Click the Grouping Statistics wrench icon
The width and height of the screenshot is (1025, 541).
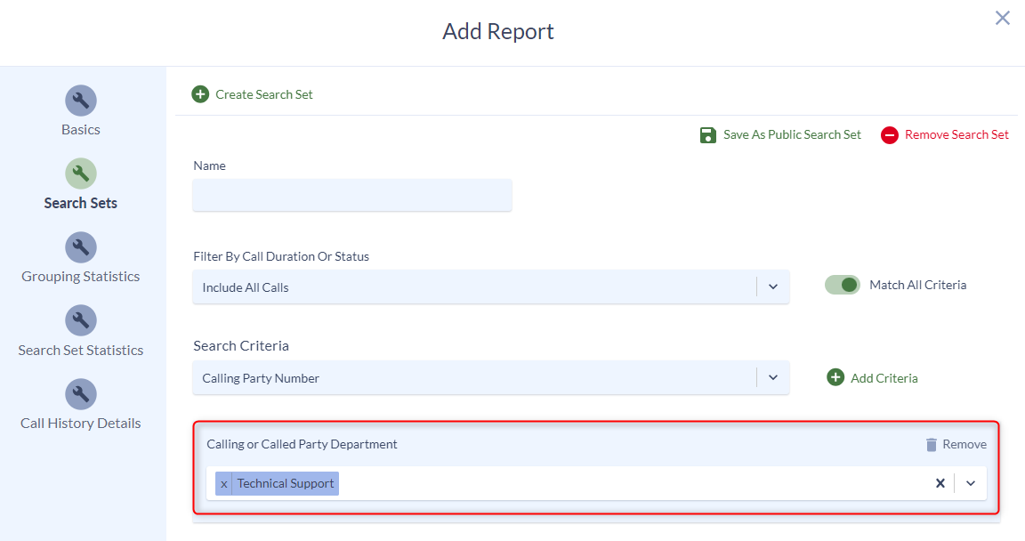pos(80,247)
